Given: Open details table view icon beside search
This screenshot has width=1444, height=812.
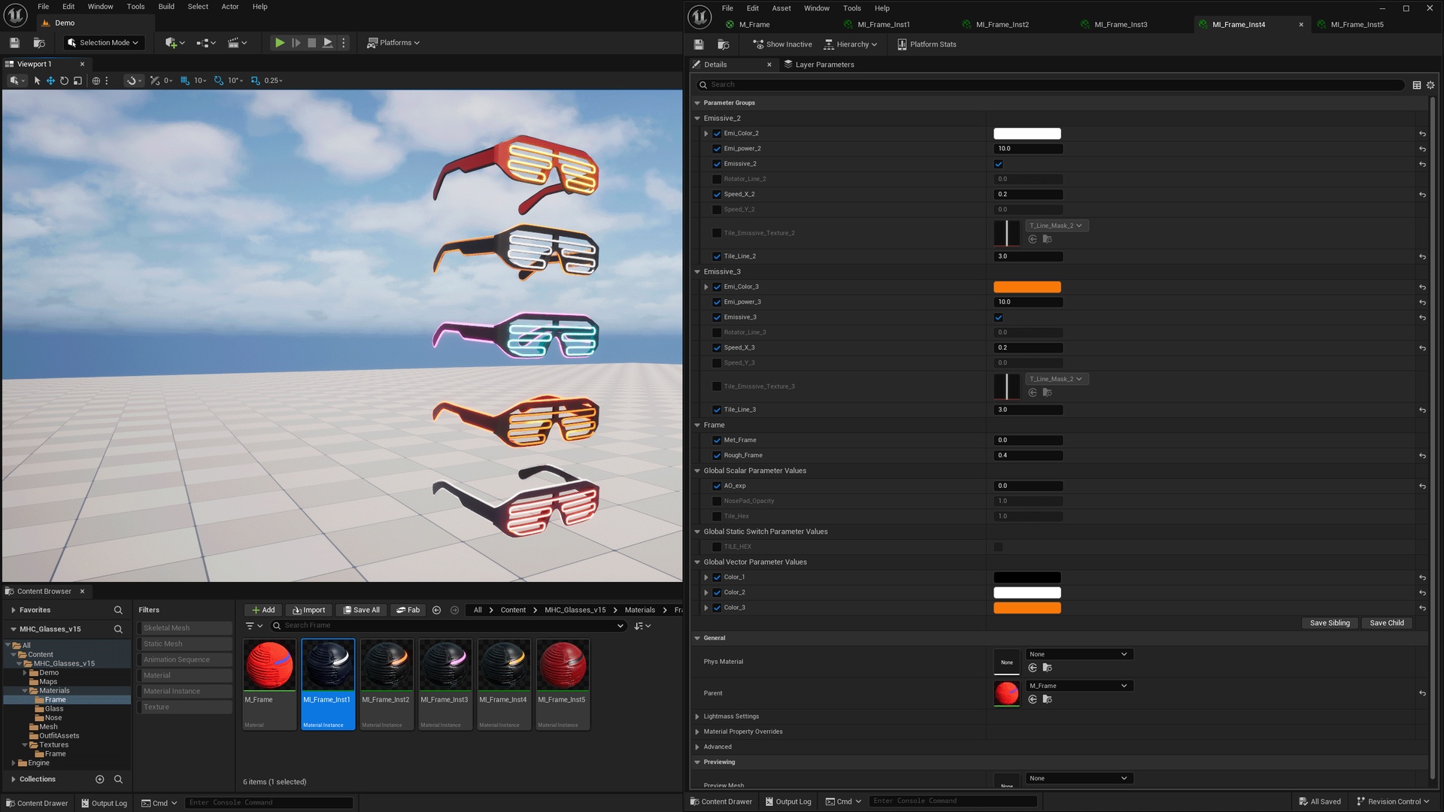Looking at the screenshot, I should coord(1417,85).
